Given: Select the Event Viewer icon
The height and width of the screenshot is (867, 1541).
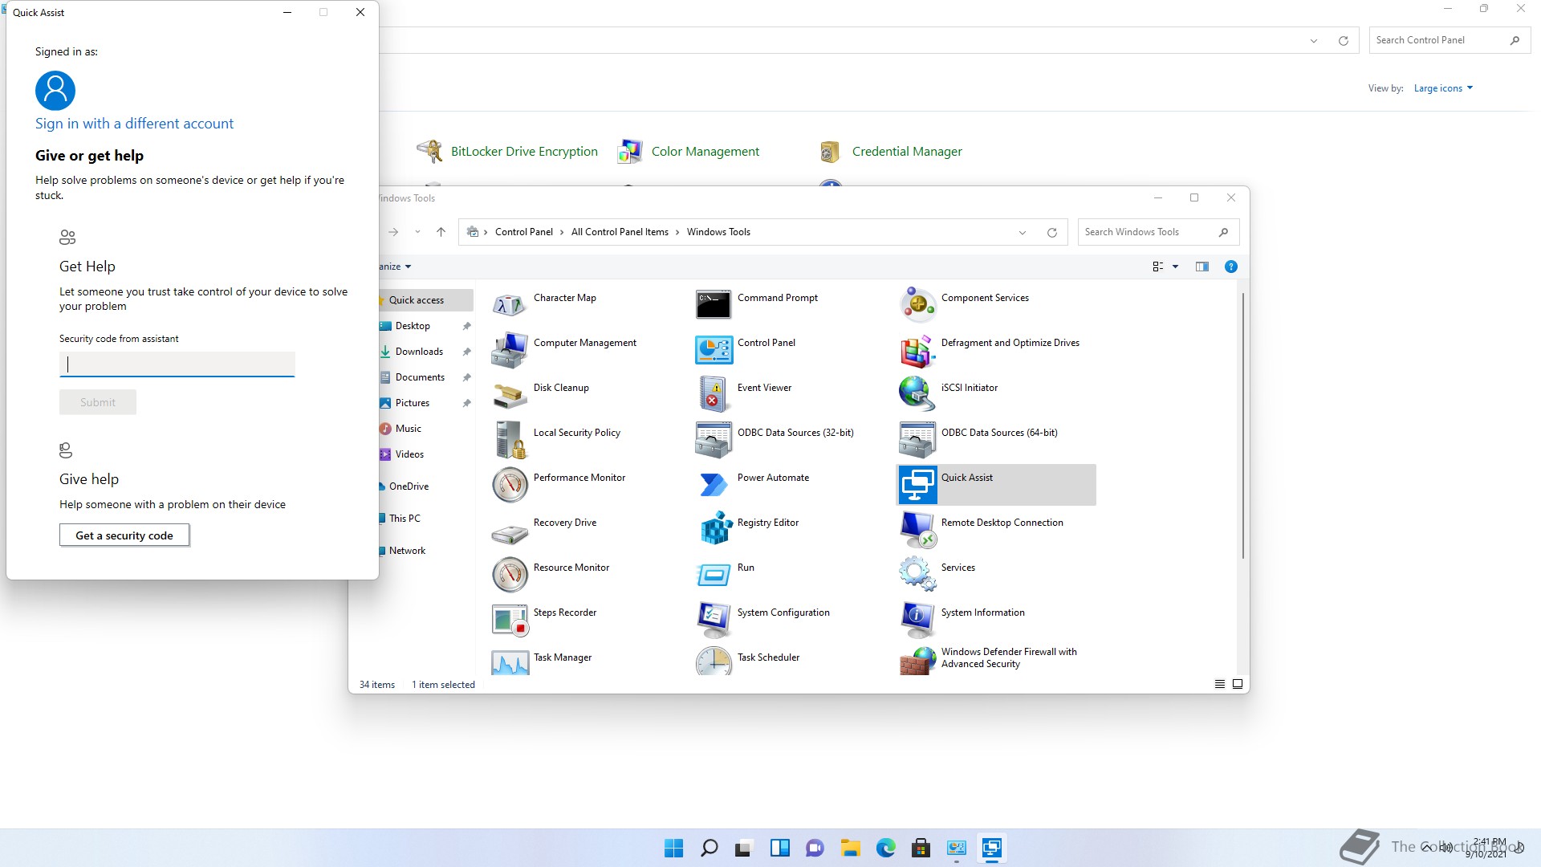Looking at the screenshot, I should pyautogui.click(x=714, y=395).
